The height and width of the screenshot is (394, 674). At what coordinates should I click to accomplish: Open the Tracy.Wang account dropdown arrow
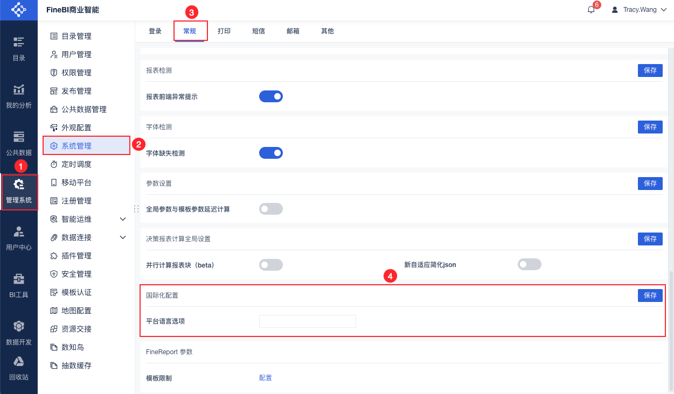[663, 10]
